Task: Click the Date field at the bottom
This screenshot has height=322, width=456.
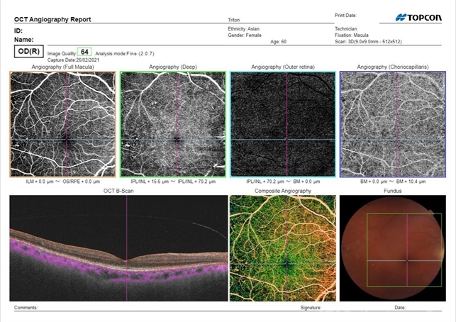Action: pyautogui.click(x=400, y=308)
